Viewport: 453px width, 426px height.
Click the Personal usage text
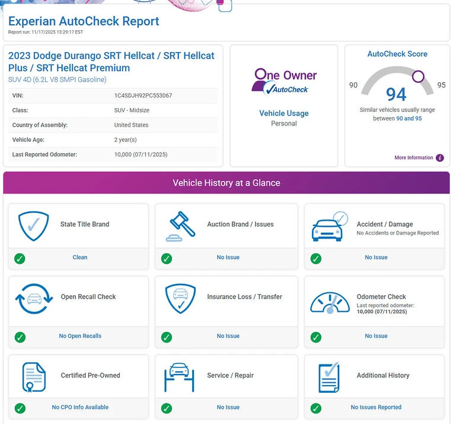pos(283,123)
